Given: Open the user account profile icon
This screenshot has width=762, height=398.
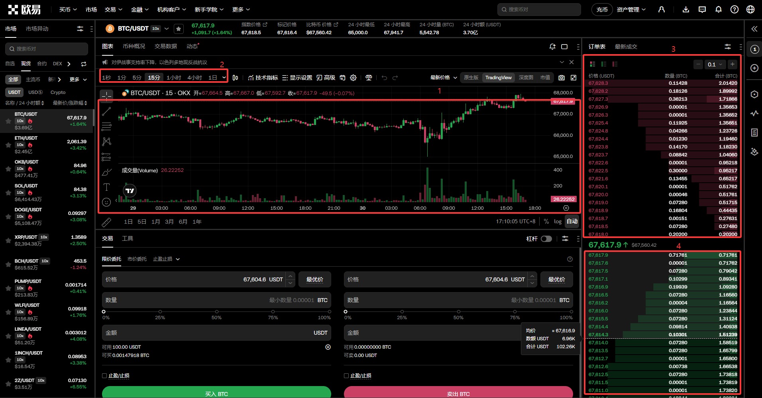Looking at the screenshot, I should pos(662,10).
